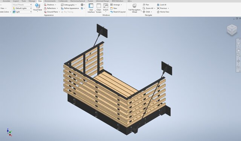
Task: Select Zoom tool on navigation bar
Action: (x=238, y=55)
